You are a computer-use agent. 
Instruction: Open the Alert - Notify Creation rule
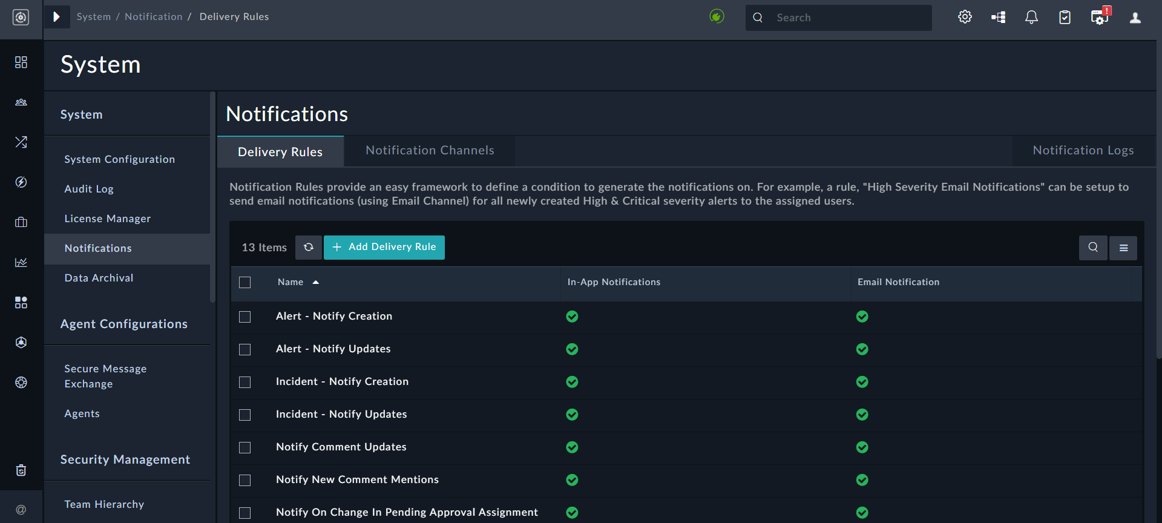tap(334, 316)
